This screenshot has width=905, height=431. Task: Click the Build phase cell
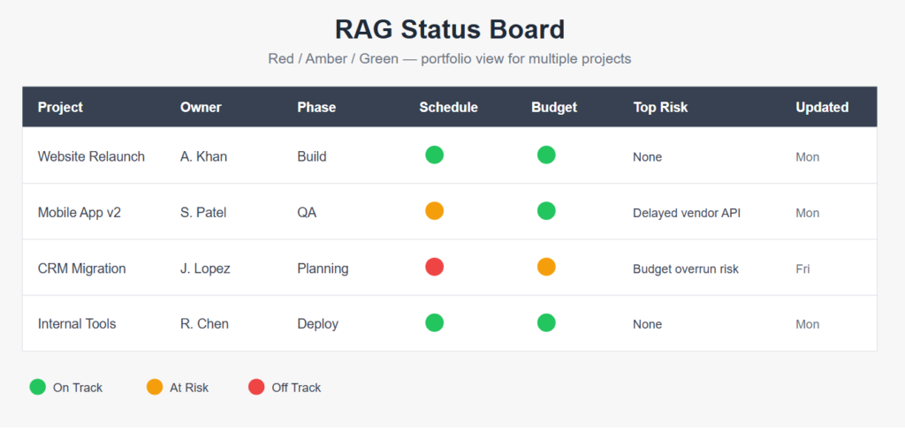pos(312,157)
